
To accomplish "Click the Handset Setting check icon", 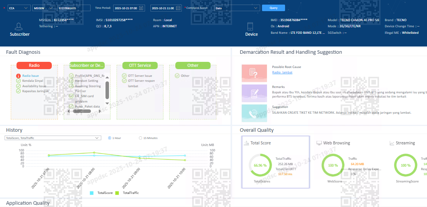I will pos(71,81).
